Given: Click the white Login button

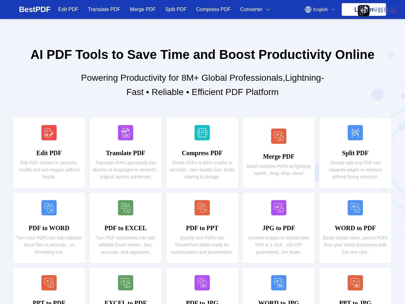Looking at the screenshot, I should (364, 9).
